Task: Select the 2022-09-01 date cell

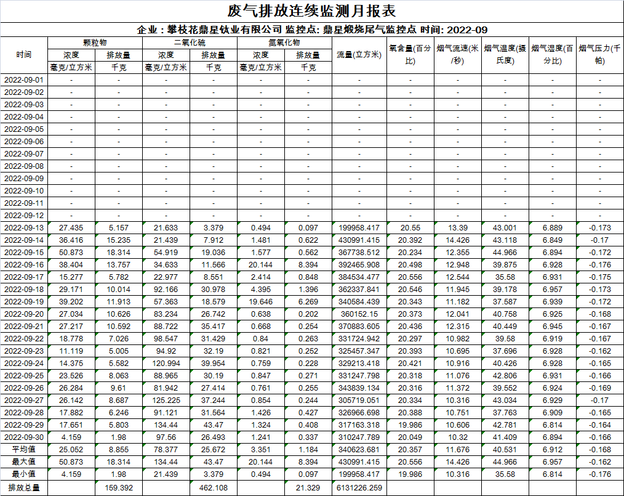Action: pyautogui.click(x=24, y=80)
